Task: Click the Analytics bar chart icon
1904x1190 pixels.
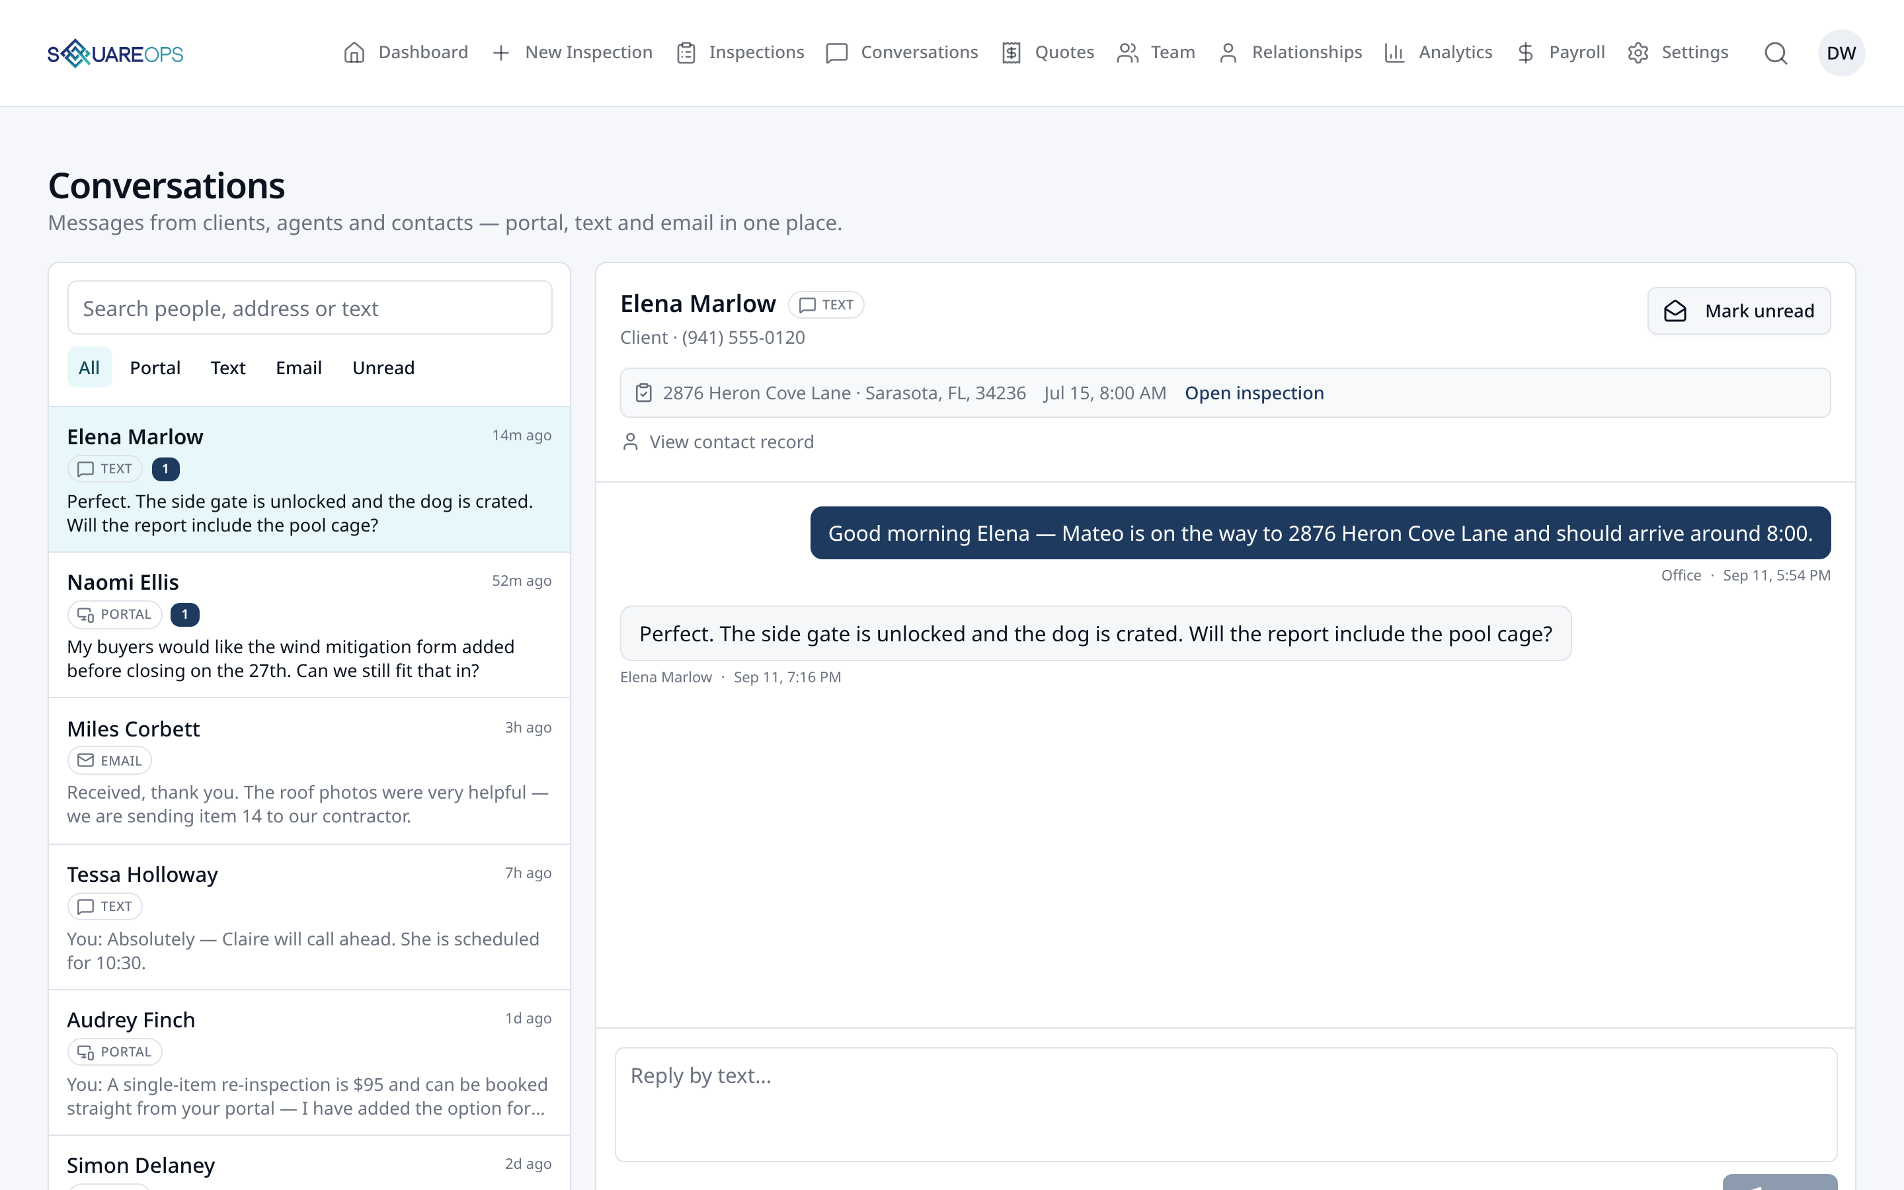Action: point(1394,53)
